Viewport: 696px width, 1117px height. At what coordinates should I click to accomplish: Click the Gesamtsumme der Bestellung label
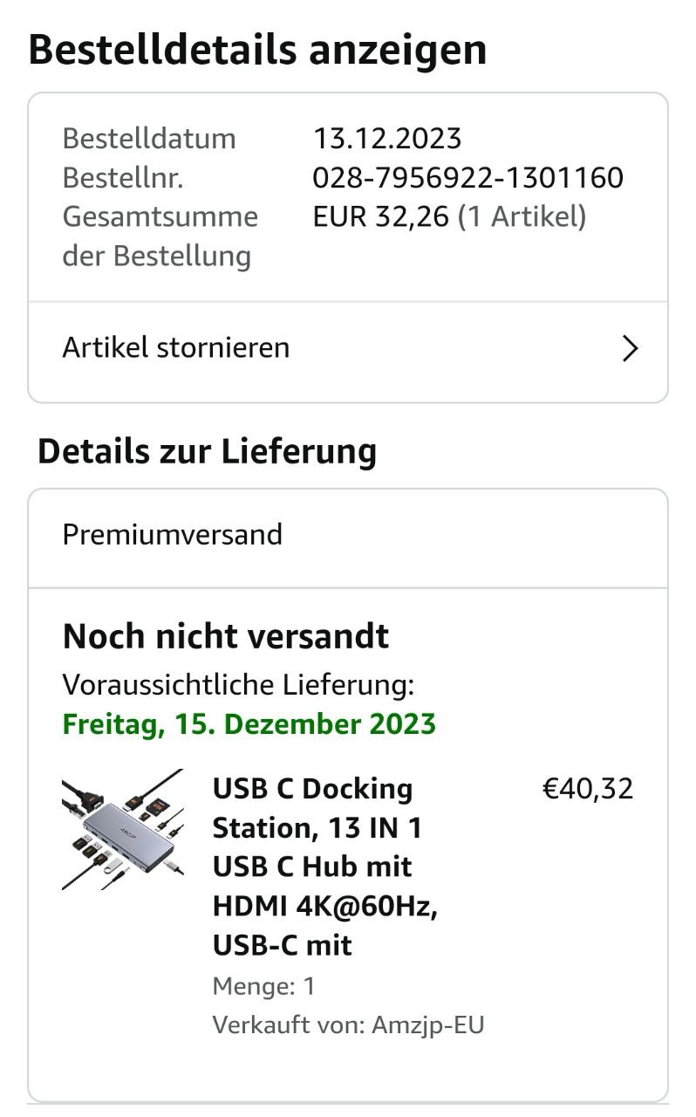160,236
